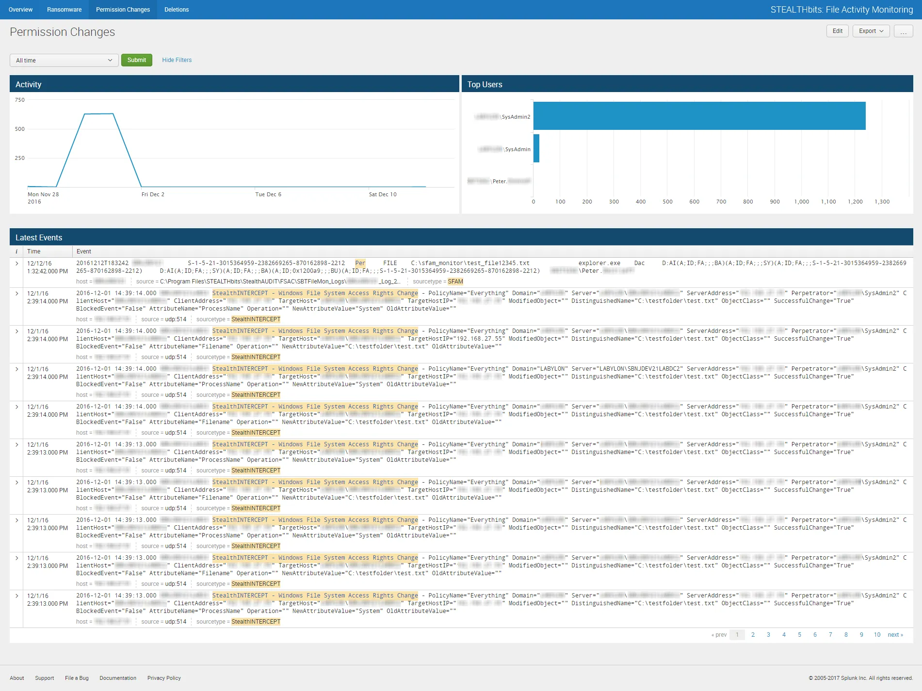
Task: Go to page 5 of events
Action: click(x=799, y=635)
